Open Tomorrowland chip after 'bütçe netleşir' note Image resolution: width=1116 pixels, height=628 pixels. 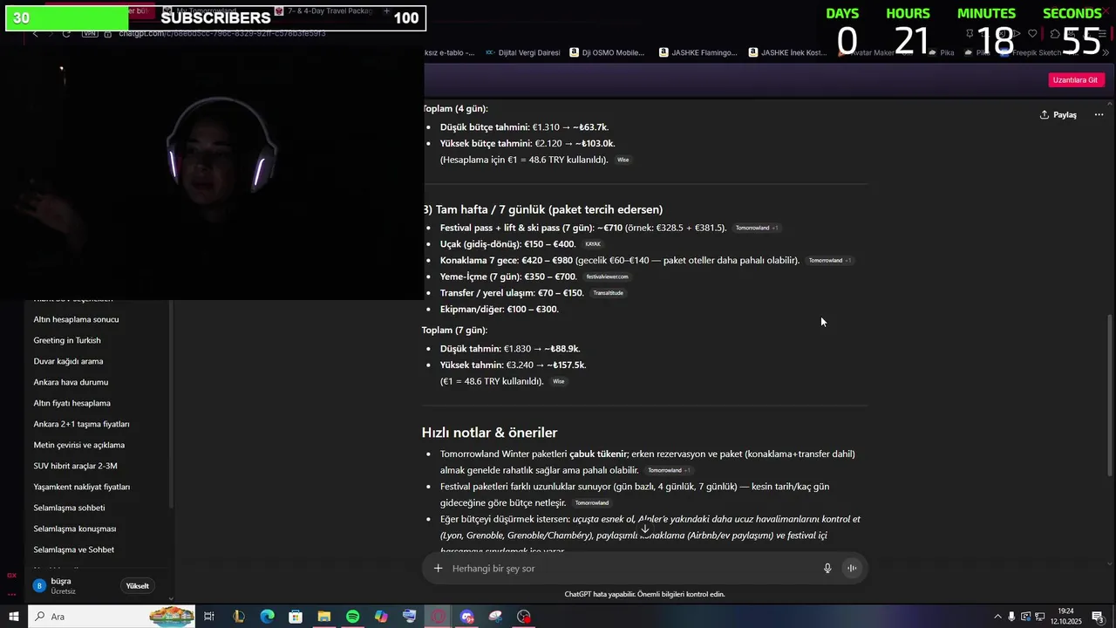pyautogui.click(x=592, y=502)
